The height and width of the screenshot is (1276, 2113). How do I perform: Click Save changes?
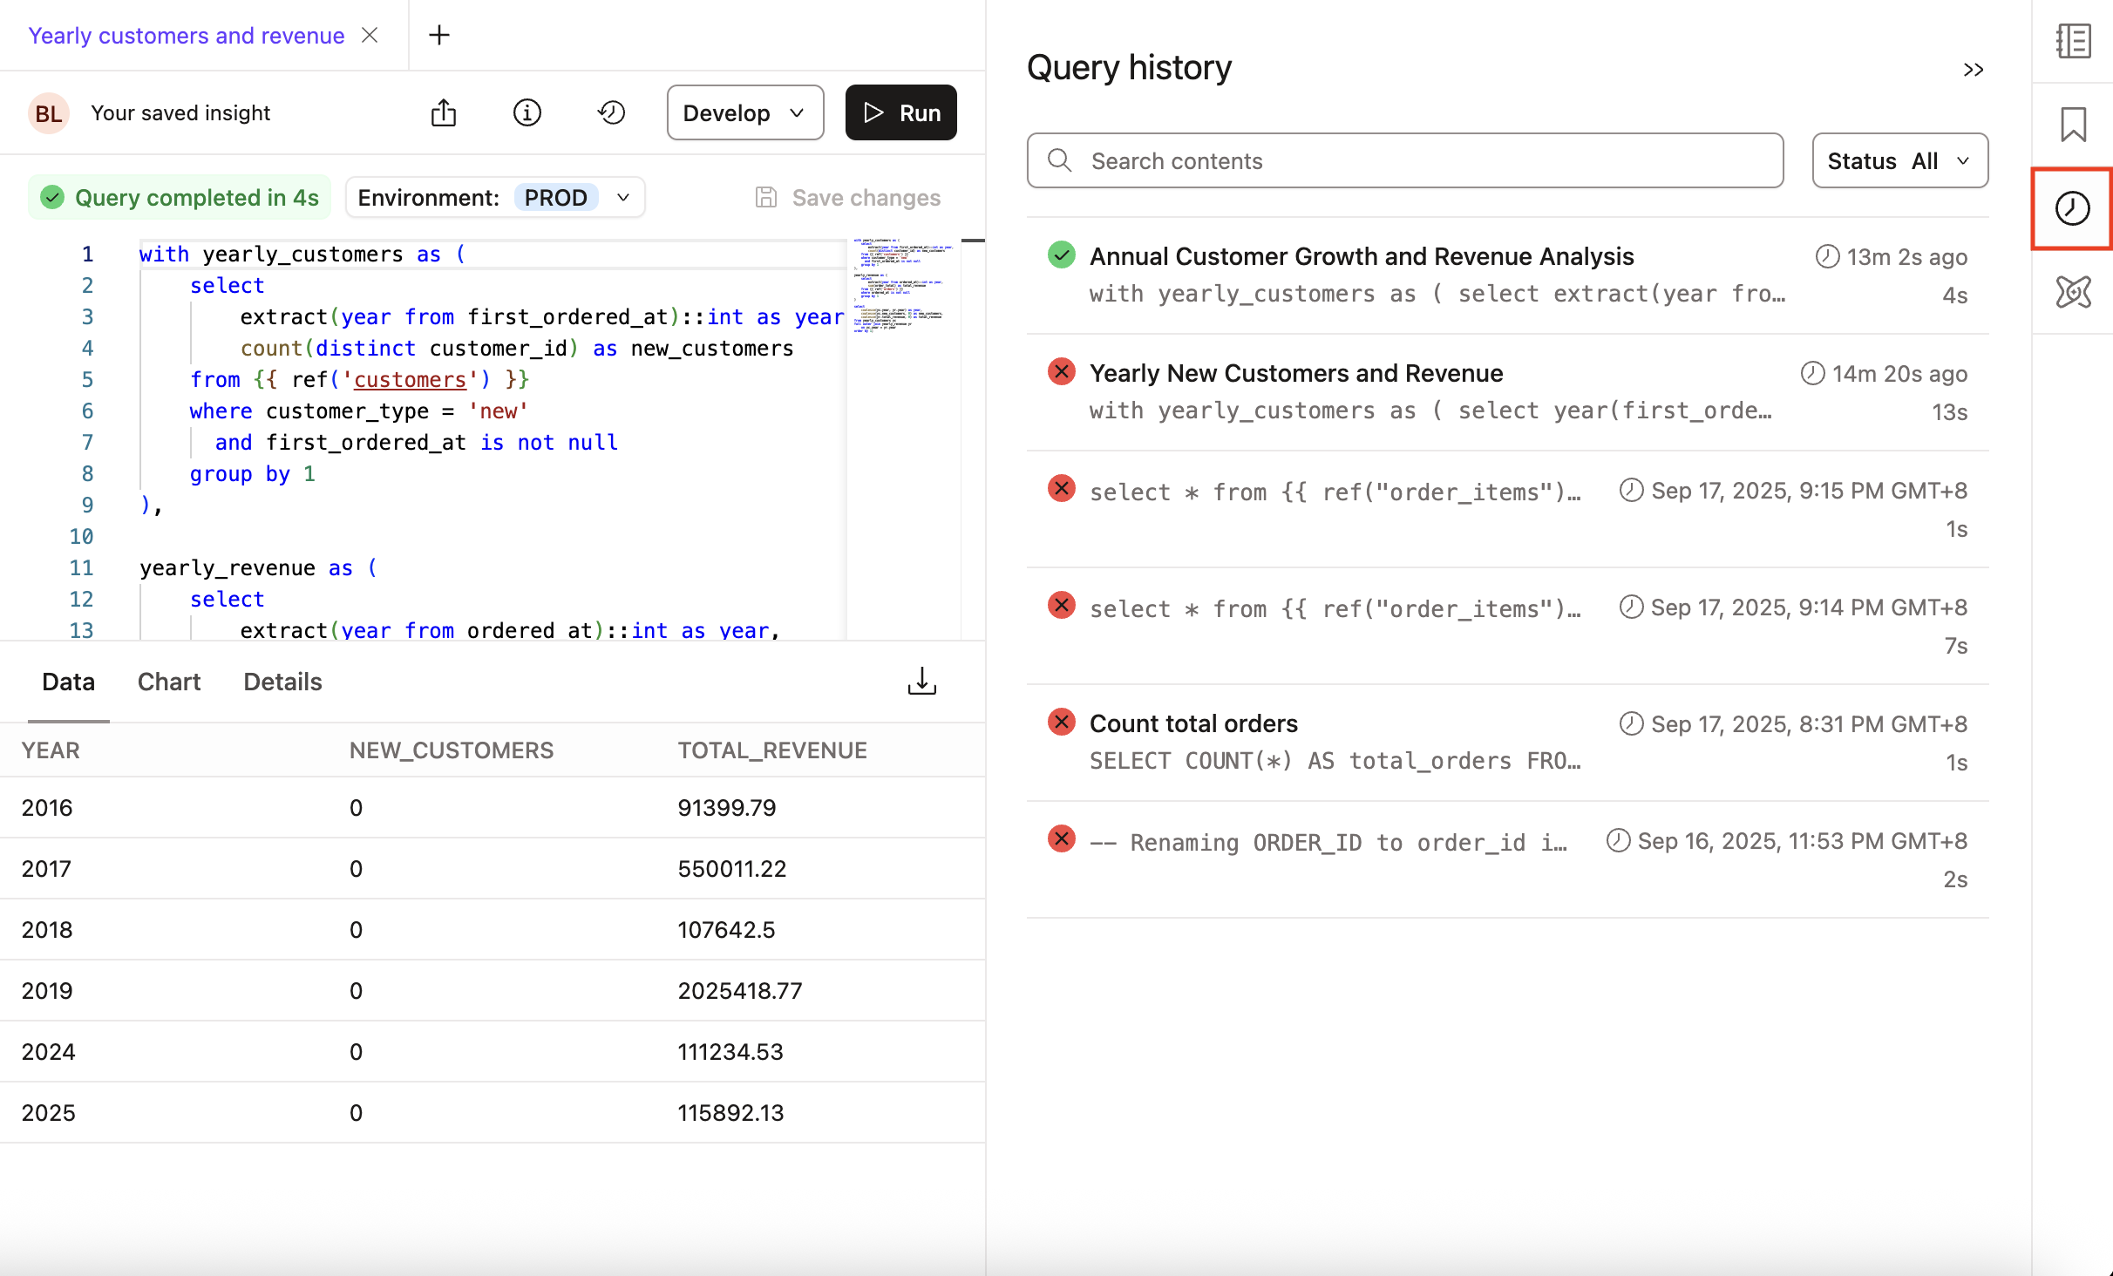coord(847,197)
